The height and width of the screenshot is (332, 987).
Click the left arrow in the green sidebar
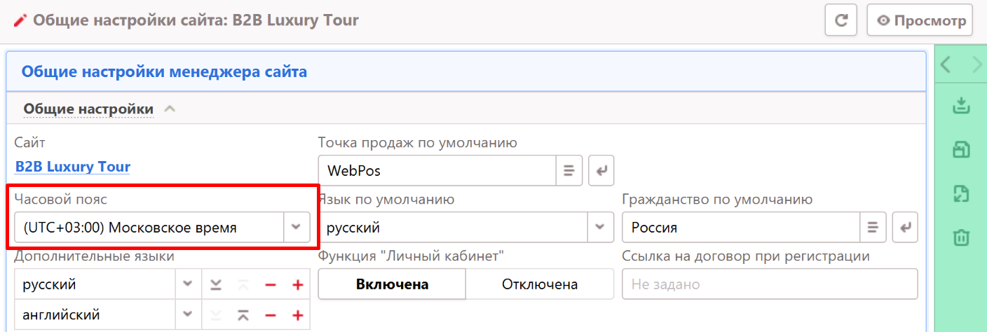click(945, 65)
